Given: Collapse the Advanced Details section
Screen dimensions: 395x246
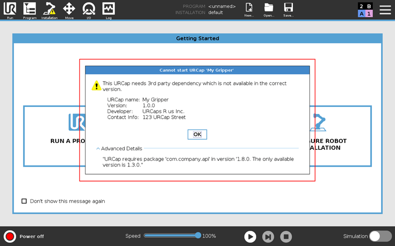Looking at the screenshot, I should 98,148.
